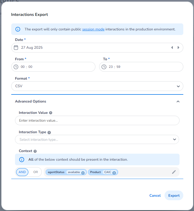This screenshot has width=194, height=211.
Task: Open the Select interaction type dropdown
Action: [97, 139]
